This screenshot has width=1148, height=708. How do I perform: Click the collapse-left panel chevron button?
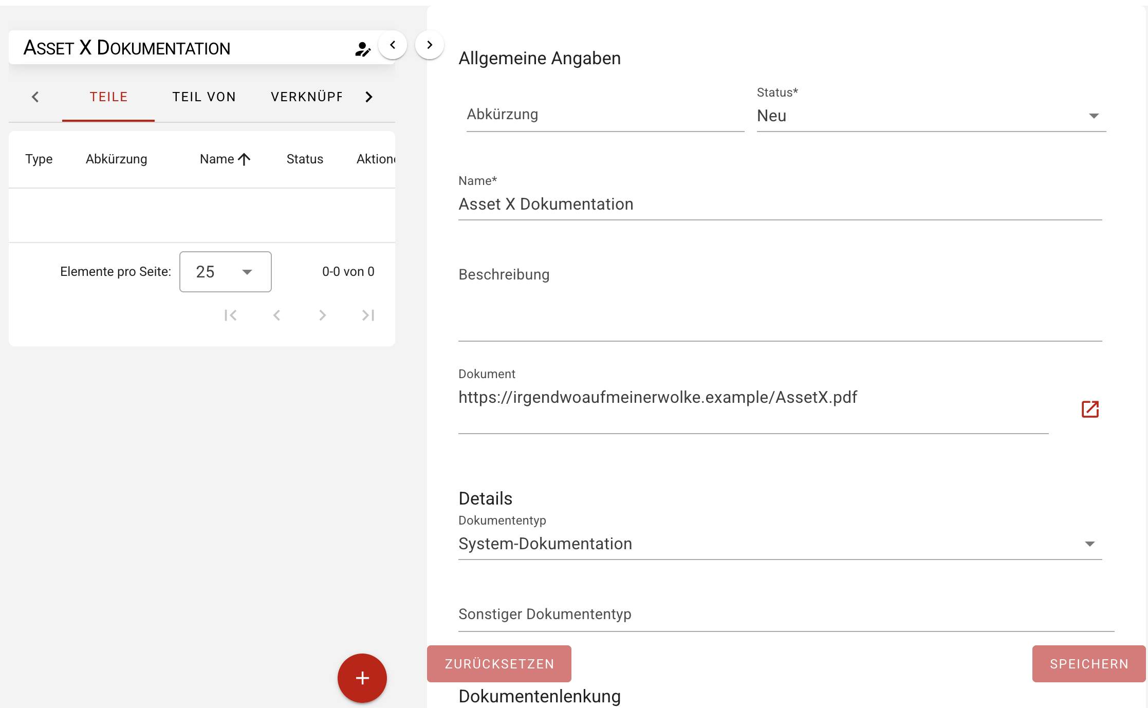click(393, 45)
